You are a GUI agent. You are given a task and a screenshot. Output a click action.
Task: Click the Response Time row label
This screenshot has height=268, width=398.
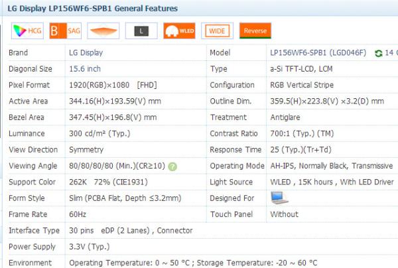click(x=235, y=150)
